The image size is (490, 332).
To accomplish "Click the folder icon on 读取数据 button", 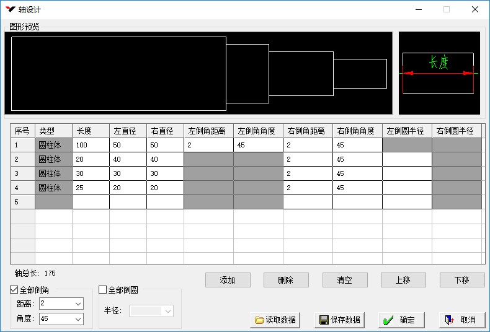I will tap(259, 320).
